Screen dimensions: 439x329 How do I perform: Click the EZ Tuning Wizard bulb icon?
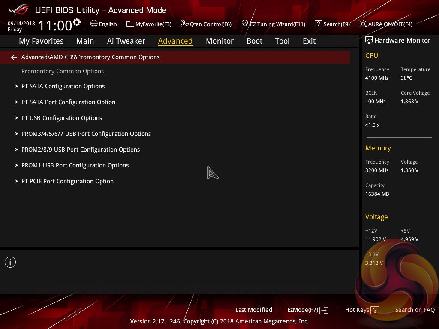tap(245, 24)
